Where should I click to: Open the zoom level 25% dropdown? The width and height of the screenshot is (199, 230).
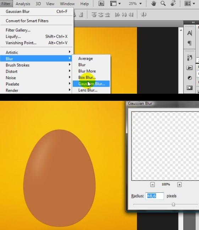pyautogui.click(x=135, y=4)
